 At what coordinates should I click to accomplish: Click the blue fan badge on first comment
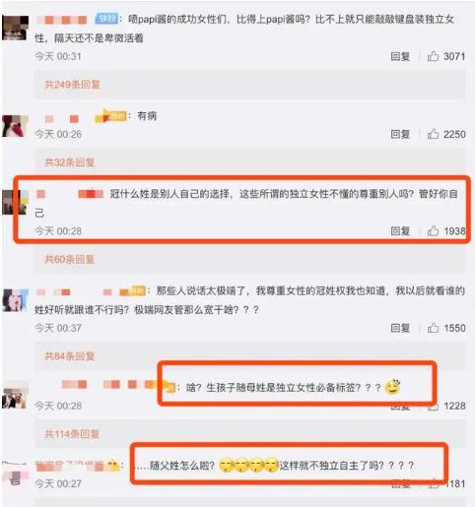[106, 19]
